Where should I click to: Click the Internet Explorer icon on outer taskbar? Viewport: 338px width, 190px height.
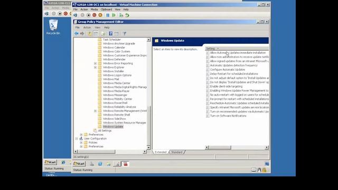63,162
